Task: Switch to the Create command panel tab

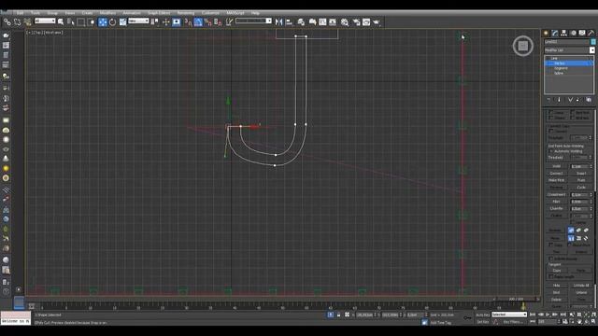Action: pyautogui.click(x=546, y=34)
